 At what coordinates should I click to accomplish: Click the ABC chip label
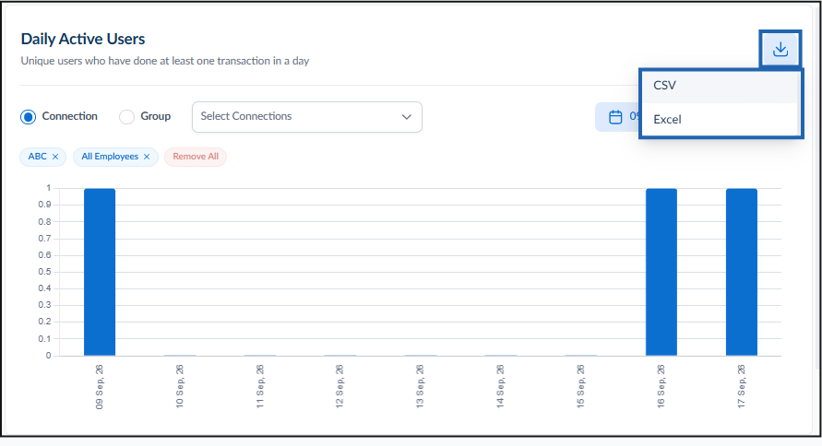[37, 157]
